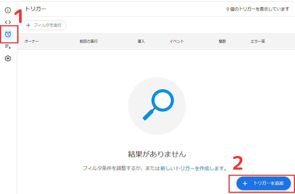Open the Executions log icon
This screenshot has height=194, width=295.
8,46
